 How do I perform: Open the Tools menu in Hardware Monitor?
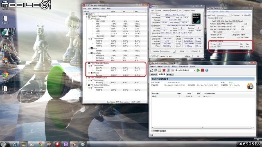pyautogui.click(x=103, y=9)
